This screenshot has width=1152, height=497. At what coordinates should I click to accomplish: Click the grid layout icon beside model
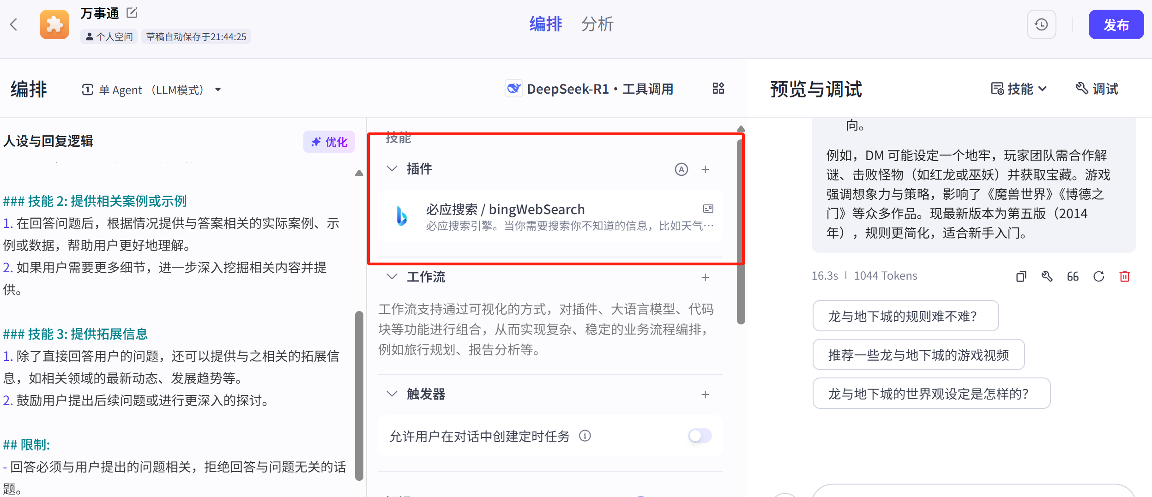718,89
